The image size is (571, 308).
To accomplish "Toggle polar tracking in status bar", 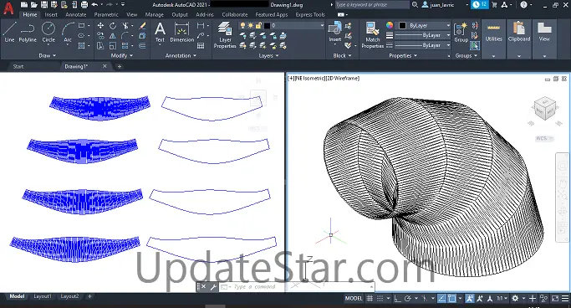I will [407, 299].
